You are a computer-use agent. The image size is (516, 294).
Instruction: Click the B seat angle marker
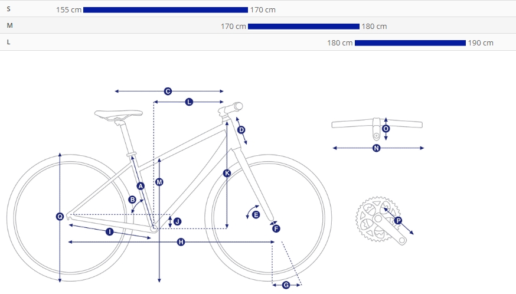coord(132,200)
